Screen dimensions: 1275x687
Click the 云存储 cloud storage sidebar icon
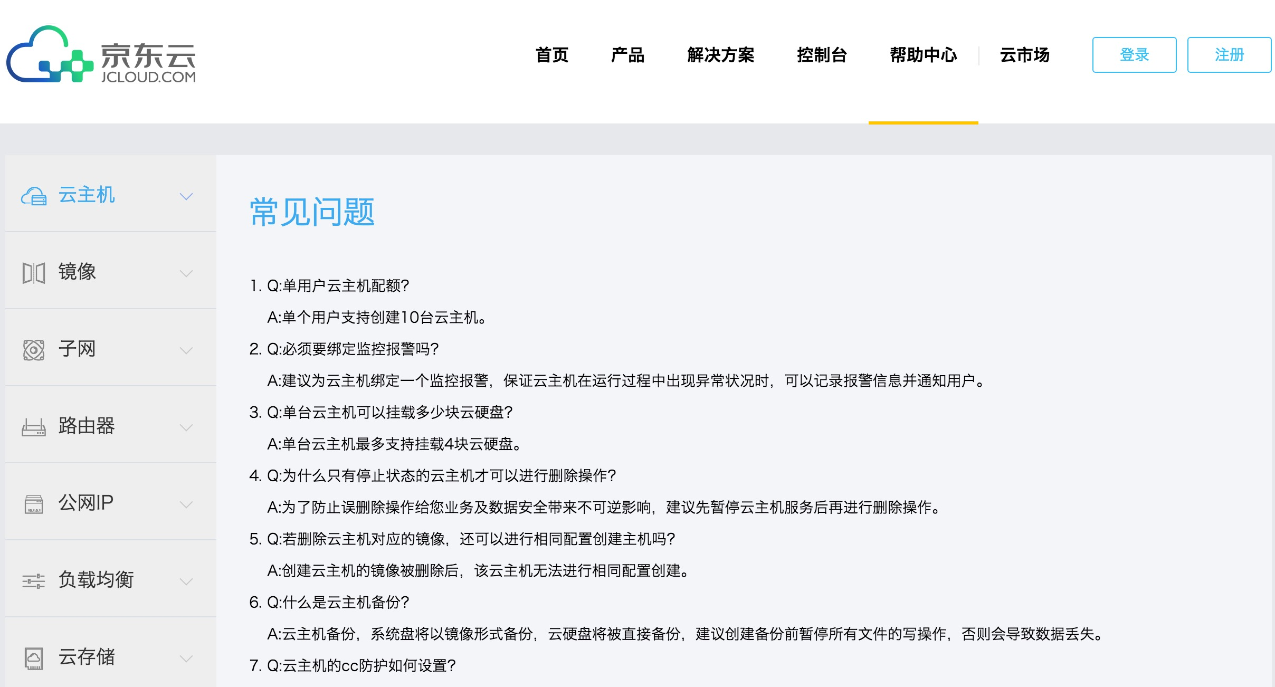pyautogui.click(x=34, y=658)
